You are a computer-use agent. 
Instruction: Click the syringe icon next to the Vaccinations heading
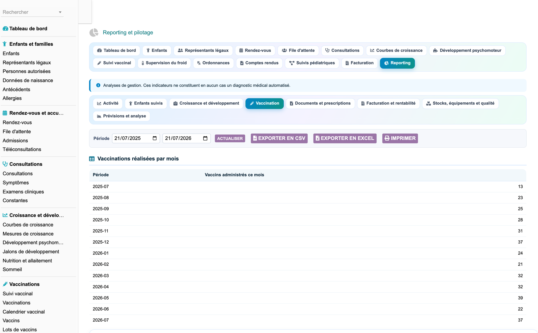pyautogui.click(x=5, y=284)
